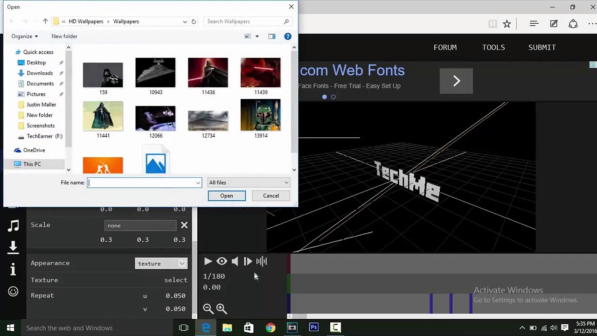Image resolution: width=597 pixels, height=336 pixels.
Task: Open the Action Center notifications icon
Action: [565, 328]
